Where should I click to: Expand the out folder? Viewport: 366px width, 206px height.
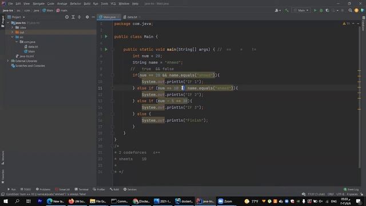point(13,32)
